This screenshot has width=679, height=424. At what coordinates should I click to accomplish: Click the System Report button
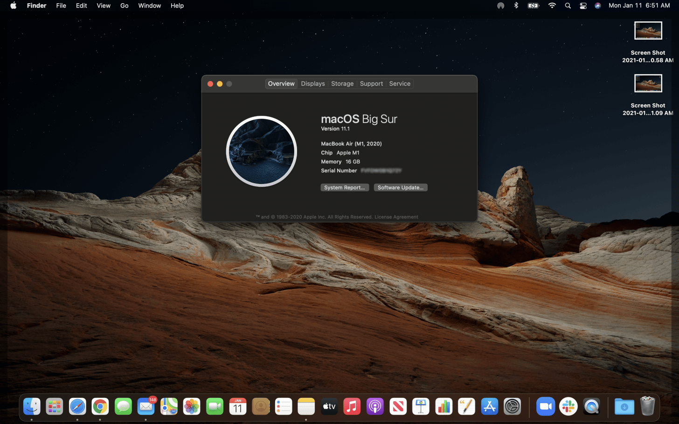click(x=345, y=187)
